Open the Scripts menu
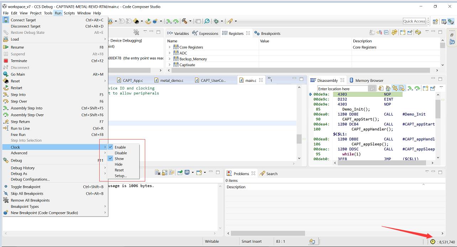Viewport: 457px width, 247px height. (x=69, y=13)
